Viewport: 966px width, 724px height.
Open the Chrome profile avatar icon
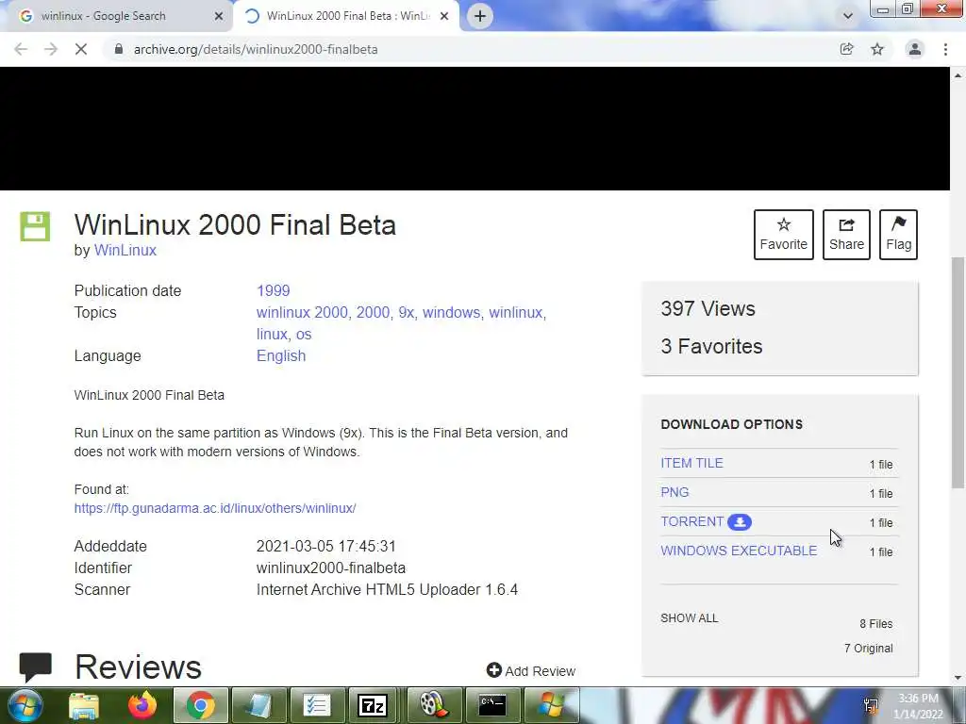pos(915,49)
